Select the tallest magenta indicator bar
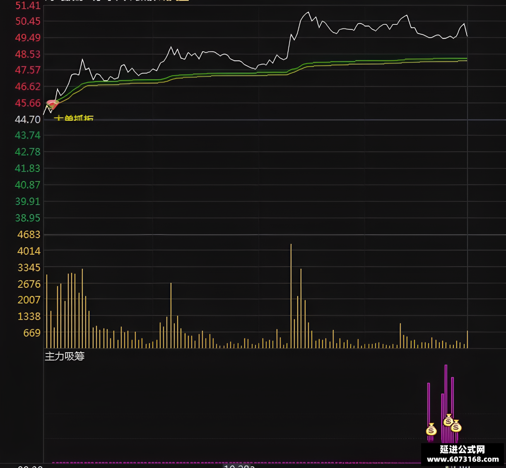 coord(446,403)
